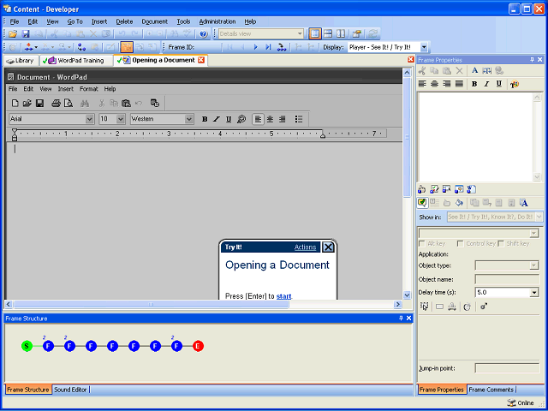The height and width of the screenshot is (411, 548).
Task: Click the frame link icon left of the disabled branch icons
Action: tap(282, 47)
